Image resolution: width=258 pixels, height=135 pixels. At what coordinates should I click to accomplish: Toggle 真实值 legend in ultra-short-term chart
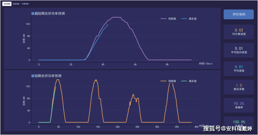pos(189,19)
